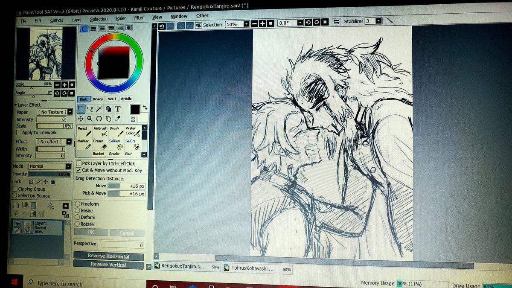Select the Text tool
512x288 pixels.
[118, 109]
